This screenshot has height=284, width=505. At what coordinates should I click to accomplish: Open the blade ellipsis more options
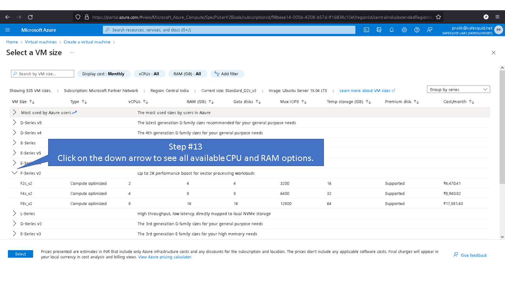click(x=72, y=52)
